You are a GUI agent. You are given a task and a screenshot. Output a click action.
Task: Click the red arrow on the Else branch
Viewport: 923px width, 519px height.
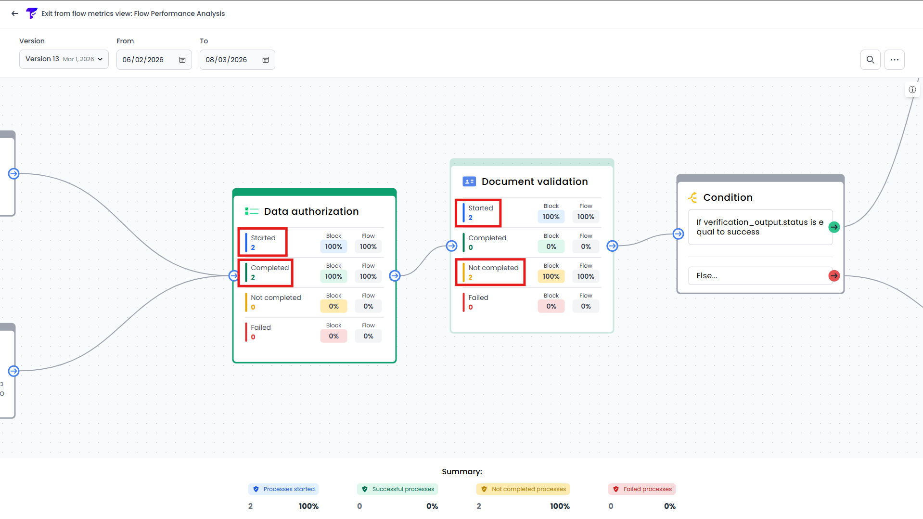(x=834, y=275)
